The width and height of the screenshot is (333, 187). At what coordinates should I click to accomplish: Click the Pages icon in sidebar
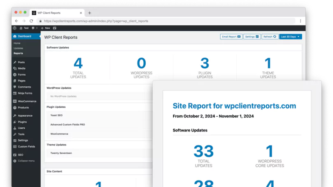click(x=15, y=81)
